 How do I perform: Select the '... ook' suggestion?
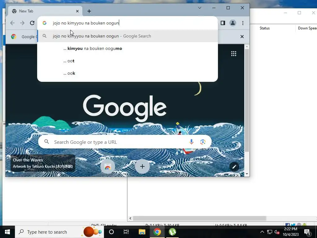pyautogui.click(x=128, y=73)
